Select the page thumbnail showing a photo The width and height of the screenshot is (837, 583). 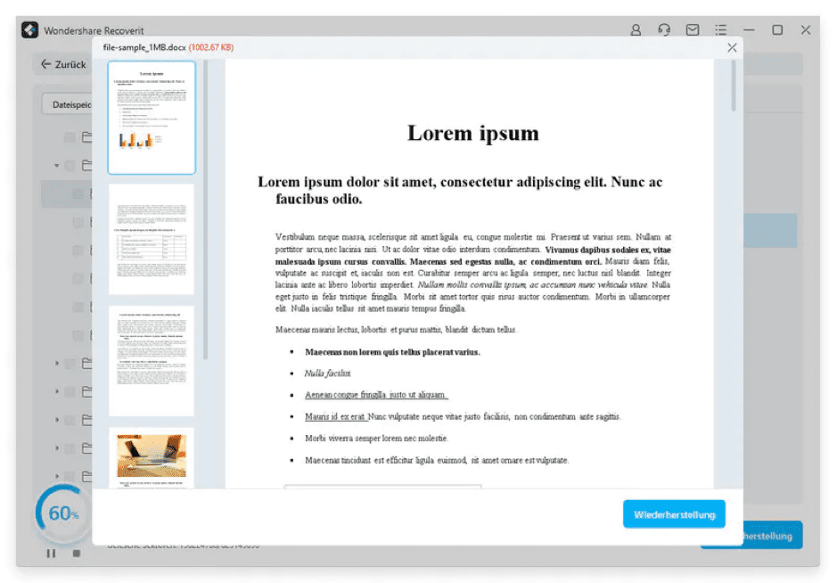(x=152, y=457)
